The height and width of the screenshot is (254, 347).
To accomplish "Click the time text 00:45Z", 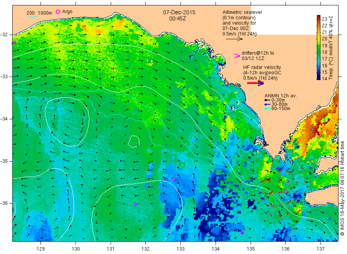I will click(x=178, y=19).
